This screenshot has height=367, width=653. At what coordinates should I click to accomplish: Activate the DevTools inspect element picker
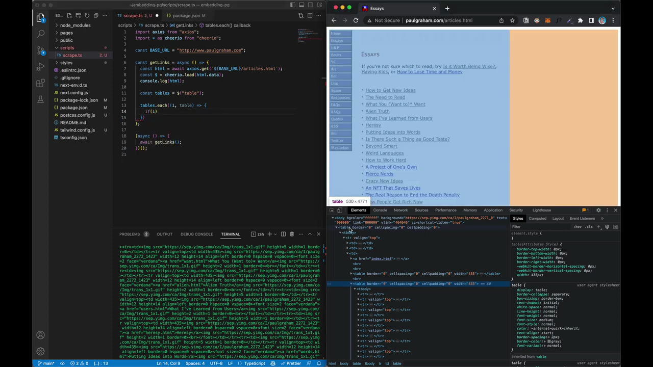pyautogui.click(x=332, y=210)
